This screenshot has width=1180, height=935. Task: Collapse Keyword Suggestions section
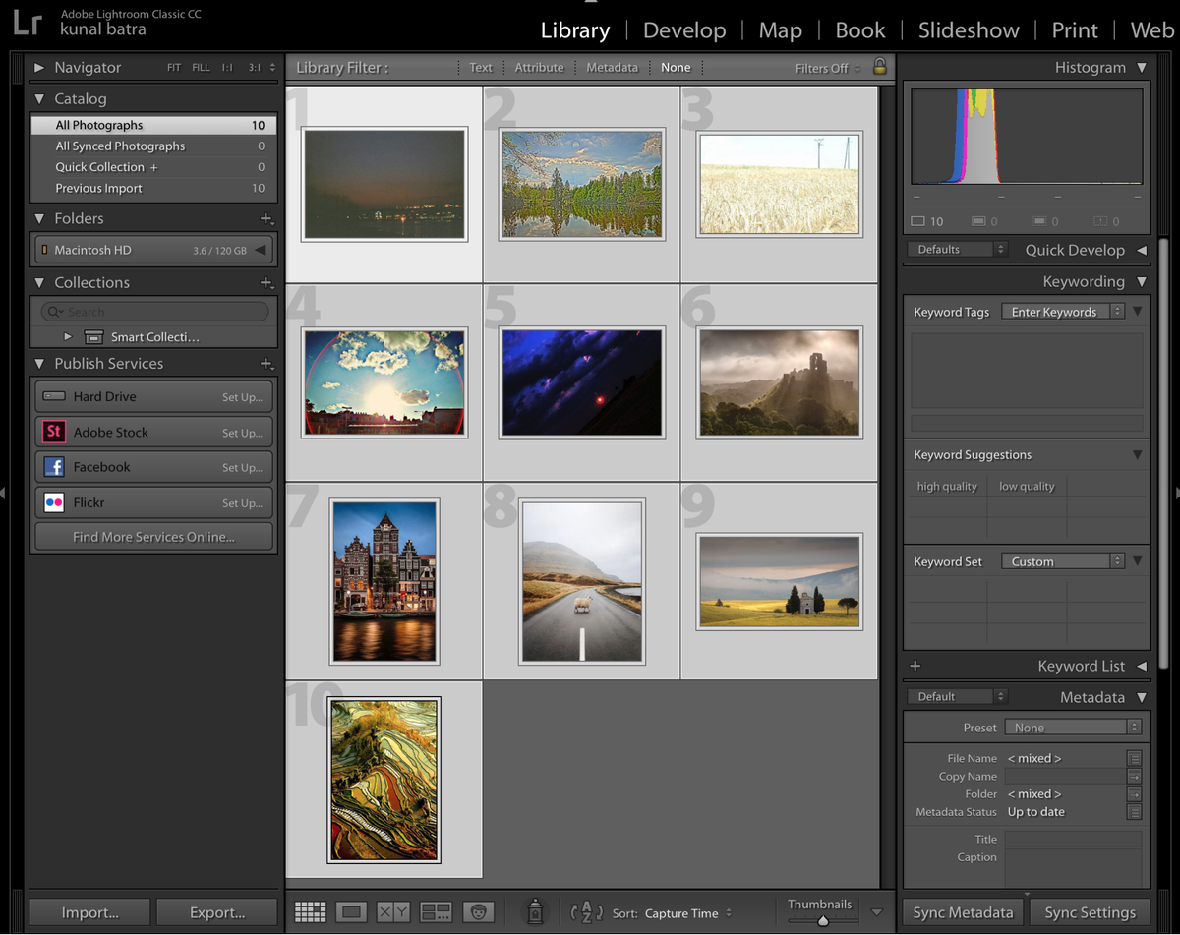(1137, 455)
